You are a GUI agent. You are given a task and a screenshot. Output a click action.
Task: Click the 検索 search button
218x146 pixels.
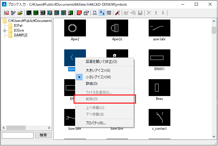[43, 135]
